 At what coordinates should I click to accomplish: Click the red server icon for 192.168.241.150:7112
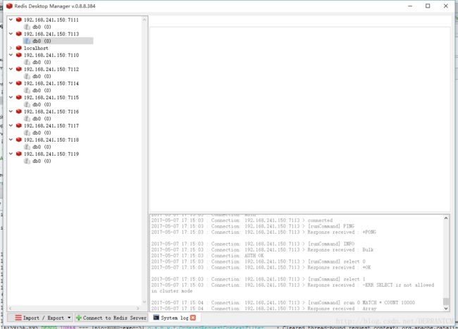point(19,69)
